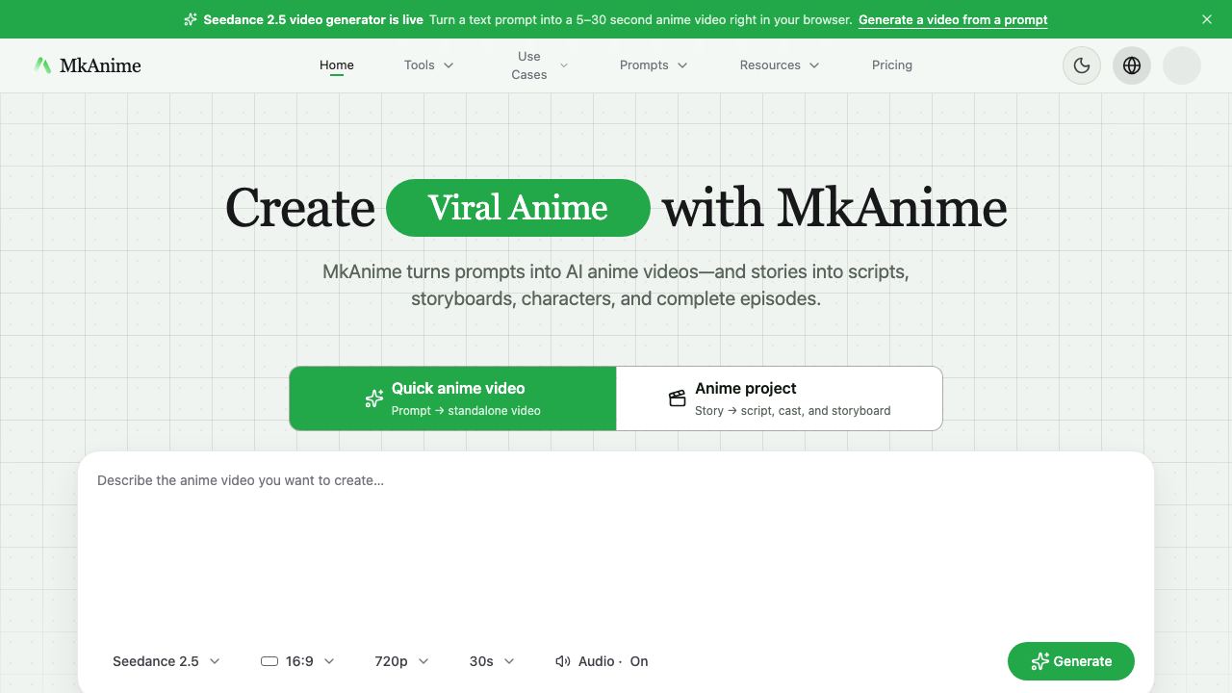
Task: Click clapperboard icon on Anime project tab
Action: [x=678, y=398]
